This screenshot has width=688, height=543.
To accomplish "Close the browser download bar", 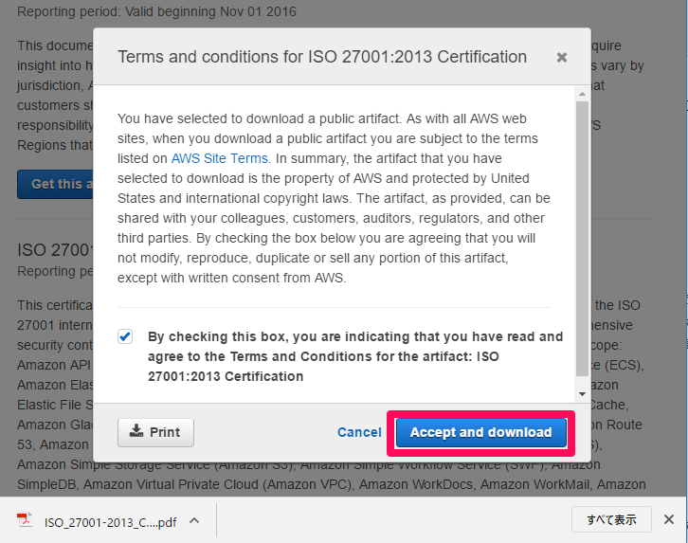I will tap(669, 519).
